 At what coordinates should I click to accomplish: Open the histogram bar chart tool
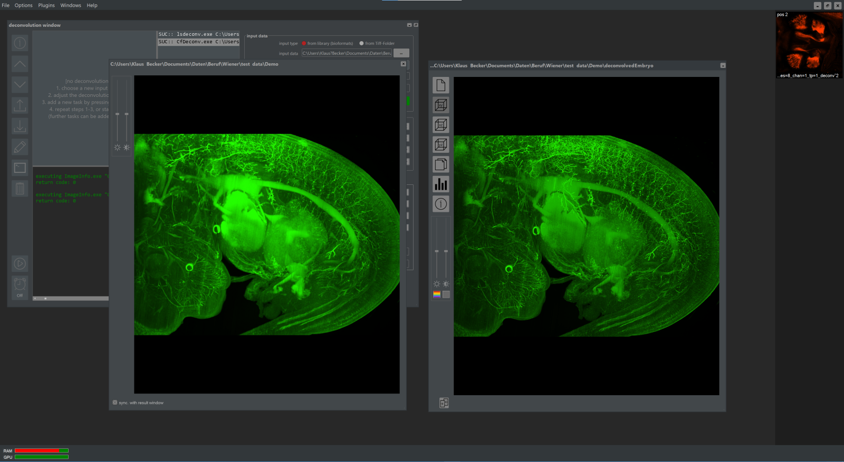pyautogui.click(x=440, y=184)
